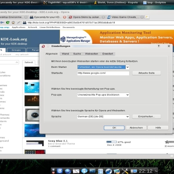
Task: Click the 47% good rating bar
Action: (x=111, y=142)
